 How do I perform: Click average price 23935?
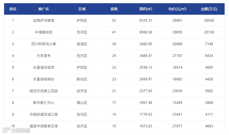[x=177, y=91]
